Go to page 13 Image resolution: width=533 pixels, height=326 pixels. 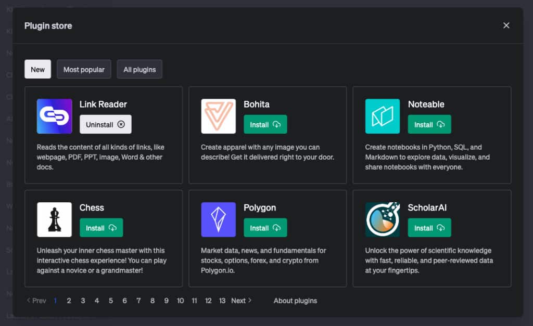(222, 301)
